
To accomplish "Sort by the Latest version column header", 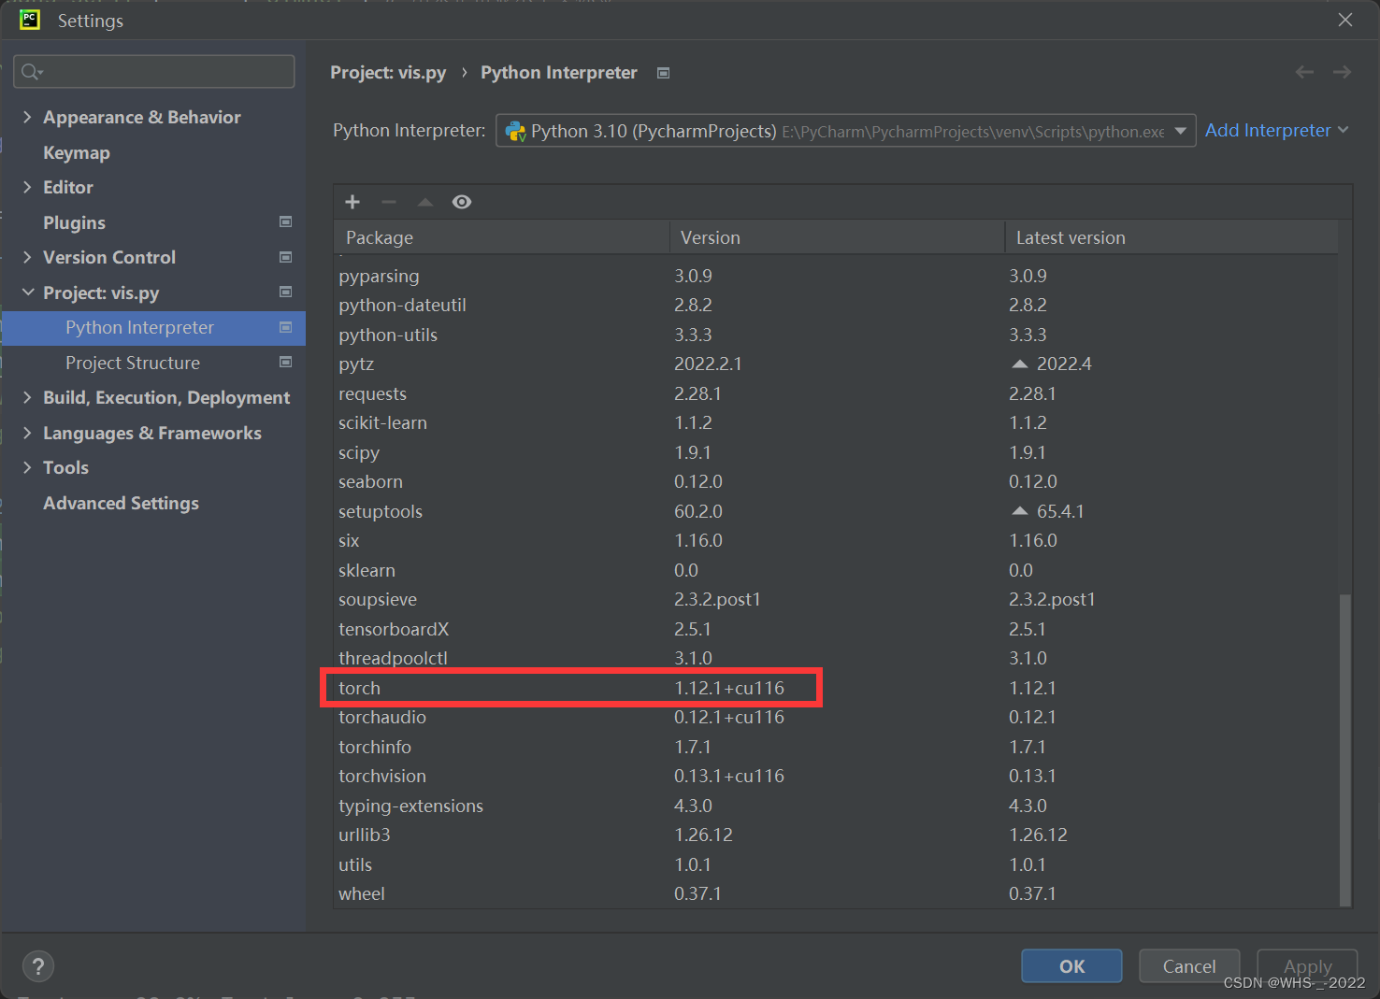I will [1172, 237].
